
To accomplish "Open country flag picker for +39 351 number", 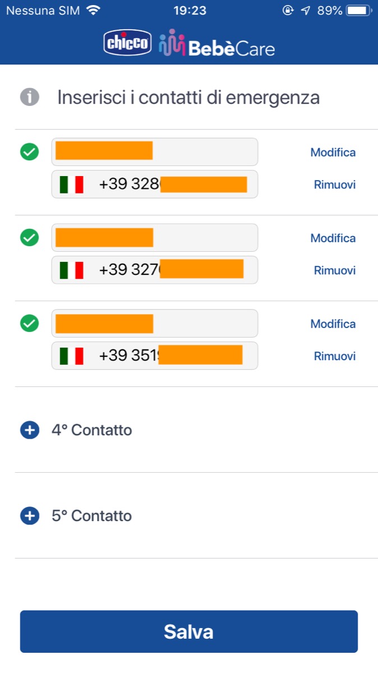I will pos(72,356).
